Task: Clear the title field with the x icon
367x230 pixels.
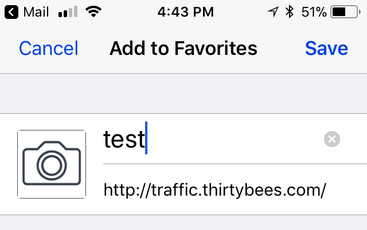Action: 331,138
